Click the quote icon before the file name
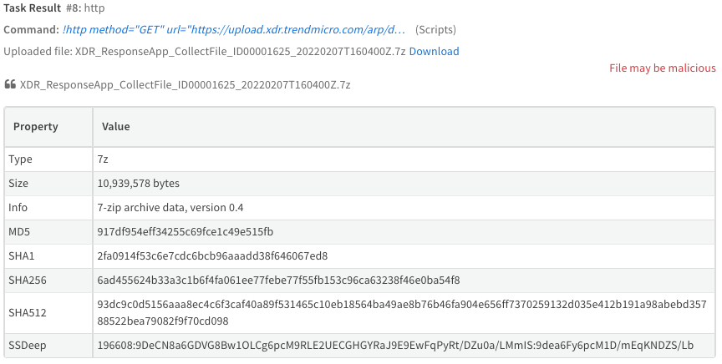 [x=10, y=85]
